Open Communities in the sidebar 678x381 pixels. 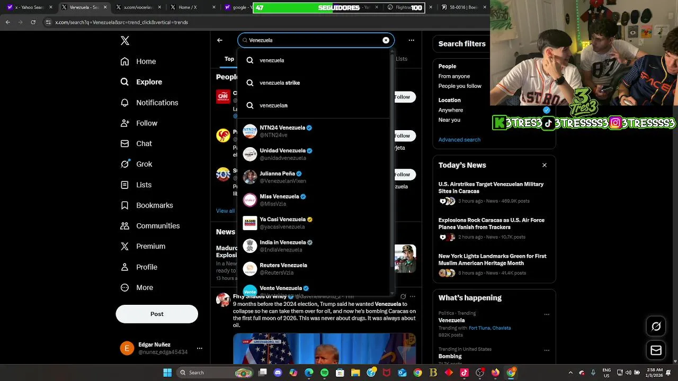click(150, 226)
